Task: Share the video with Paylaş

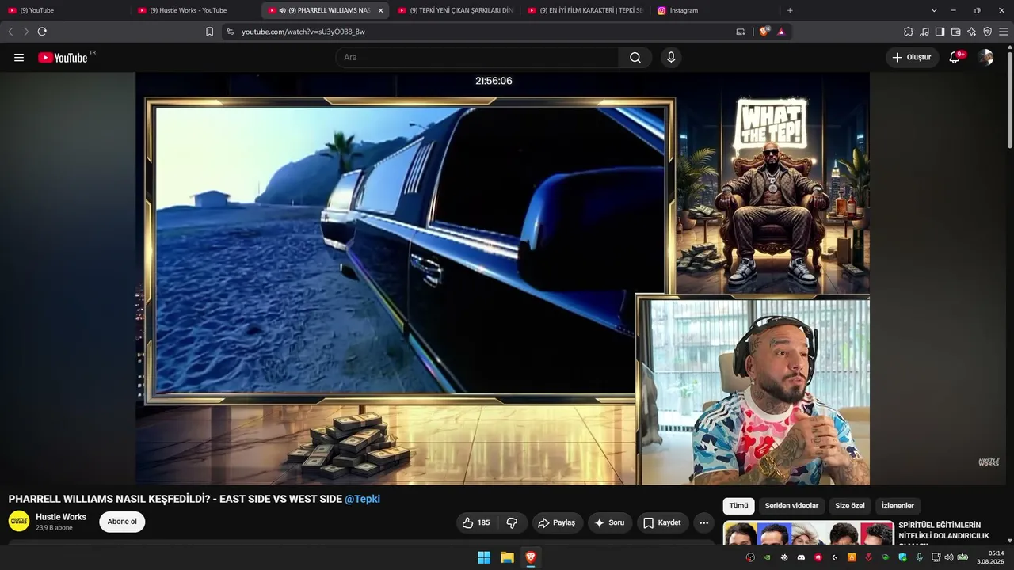Action: click(x=556, y=522)
